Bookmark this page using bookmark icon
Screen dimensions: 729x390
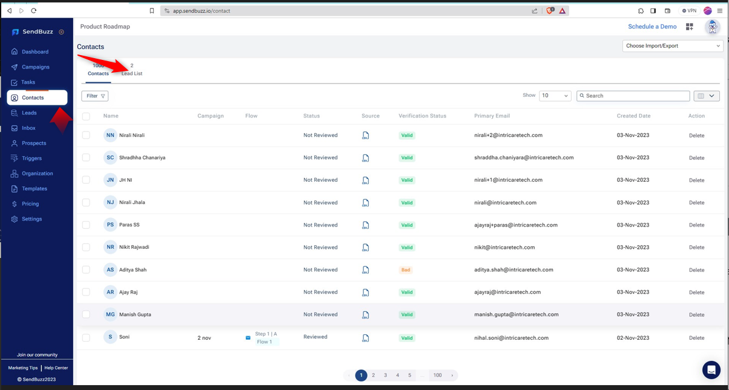[151, 10]
